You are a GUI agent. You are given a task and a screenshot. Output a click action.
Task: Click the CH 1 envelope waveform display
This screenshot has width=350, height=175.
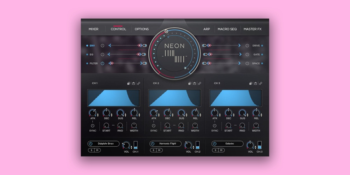click(113, 98)
